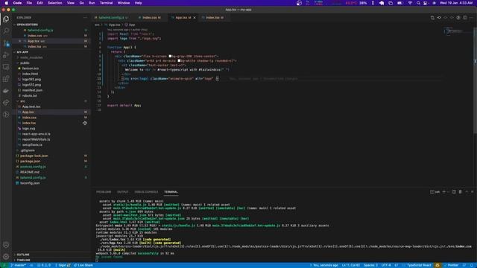The width and height of the screenshot is (477, 268).
Task: Open the PROBLEMS panel tab
Action: pyautogui.click(x=104, y=192)
